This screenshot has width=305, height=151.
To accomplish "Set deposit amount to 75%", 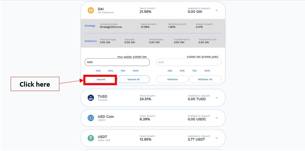I will [x=123, y=71].
